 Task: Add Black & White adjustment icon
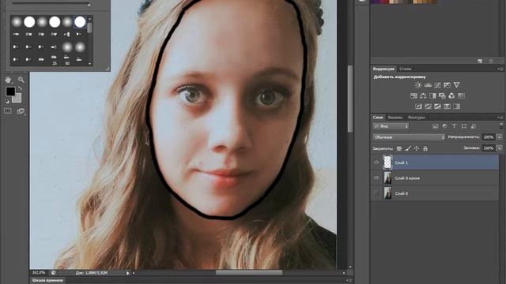tap(432, 95)
